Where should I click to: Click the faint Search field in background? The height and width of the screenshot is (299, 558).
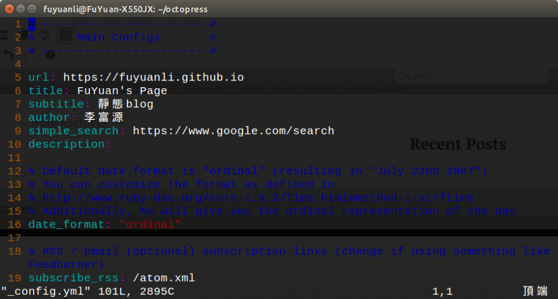(x=471, y=76)
